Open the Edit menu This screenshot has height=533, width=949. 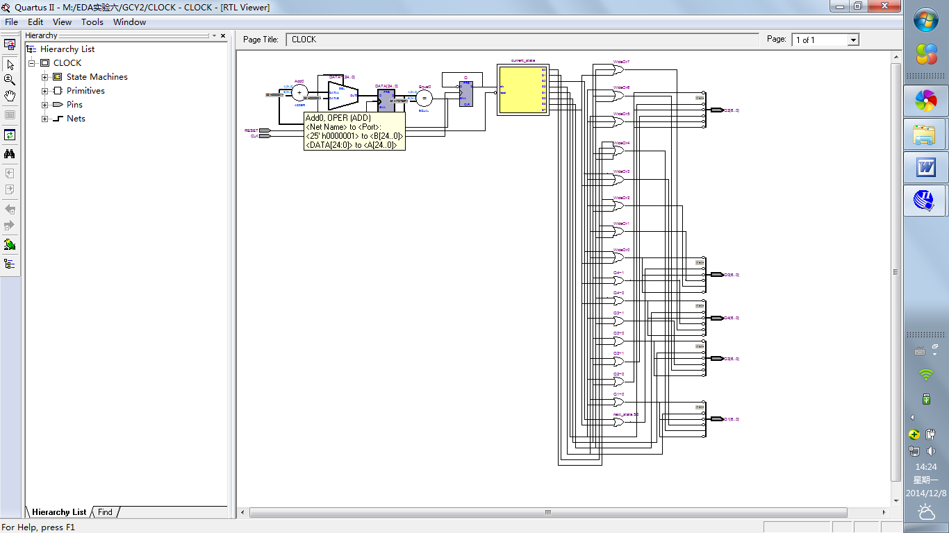[35, 22]
